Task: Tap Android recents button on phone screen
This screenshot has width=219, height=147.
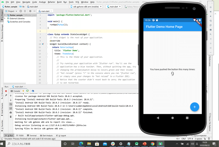Action: pyautogui.click(x=187, y=118)
